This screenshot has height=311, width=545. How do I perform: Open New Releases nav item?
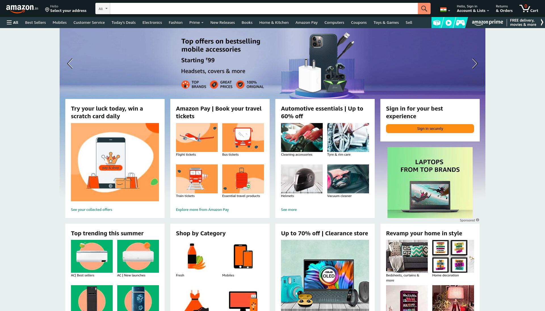[223, 22]
